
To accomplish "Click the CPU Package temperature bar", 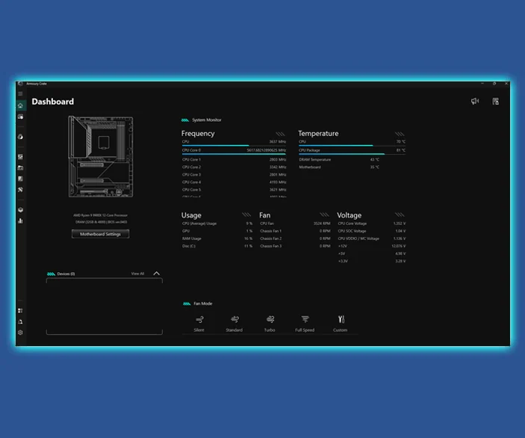I will click(352, 154).
